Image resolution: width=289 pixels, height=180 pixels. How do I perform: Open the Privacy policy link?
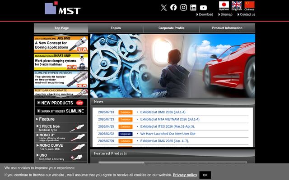click(x=185, y=175)
